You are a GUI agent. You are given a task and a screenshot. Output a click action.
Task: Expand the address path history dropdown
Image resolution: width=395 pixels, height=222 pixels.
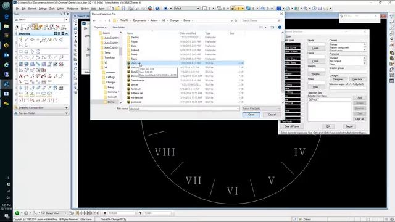231,20
